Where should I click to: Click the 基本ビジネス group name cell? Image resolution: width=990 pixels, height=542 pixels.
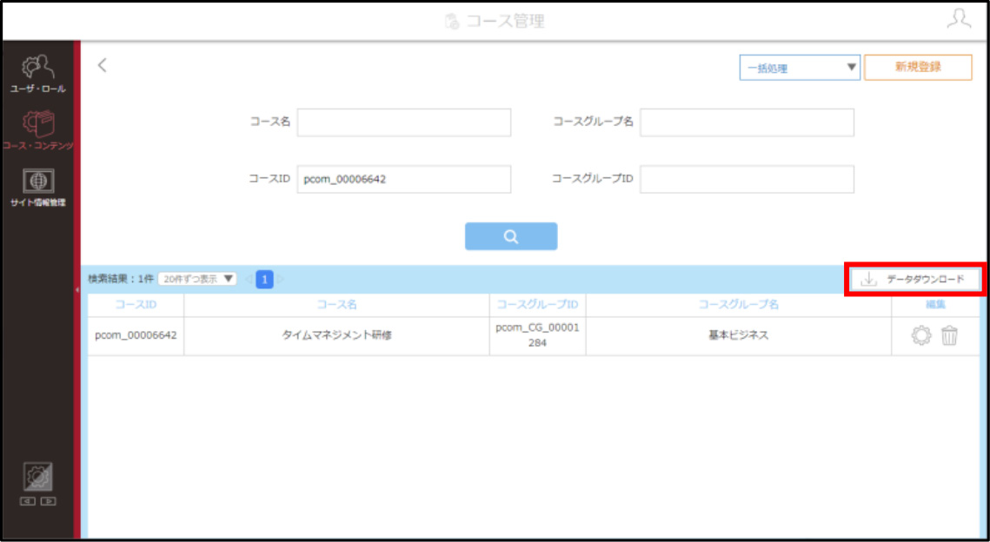[739, 335]
